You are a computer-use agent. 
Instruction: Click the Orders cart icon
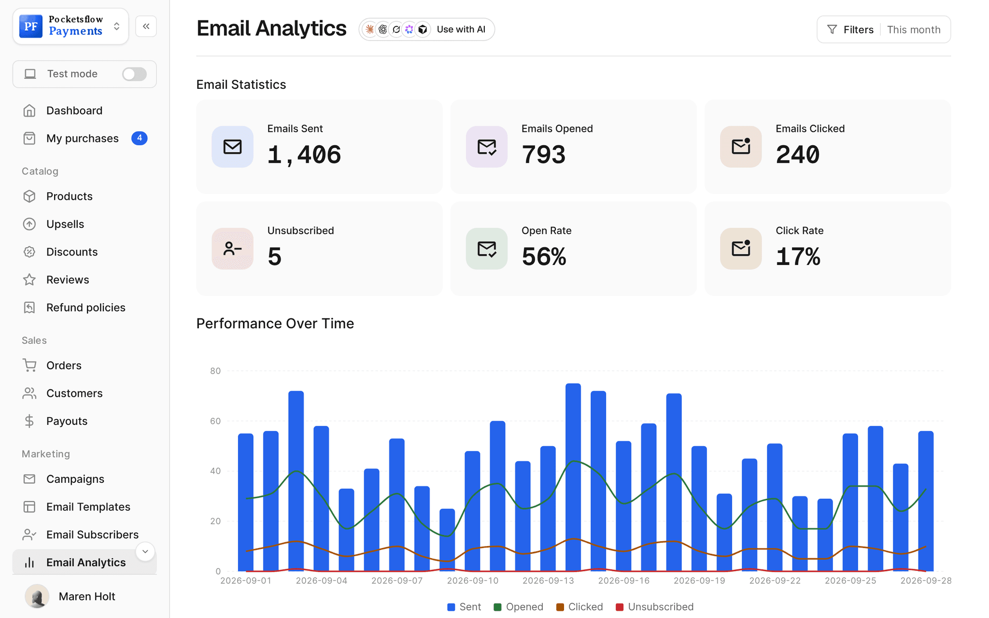(x=29, y=365)
